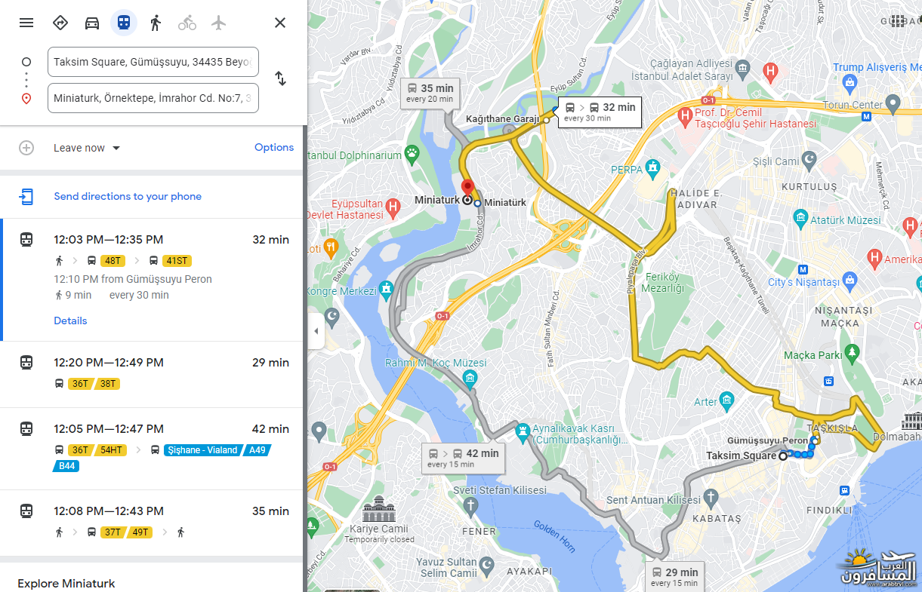
Task: View Details of the 32 min route
Action: click(70, 321)
